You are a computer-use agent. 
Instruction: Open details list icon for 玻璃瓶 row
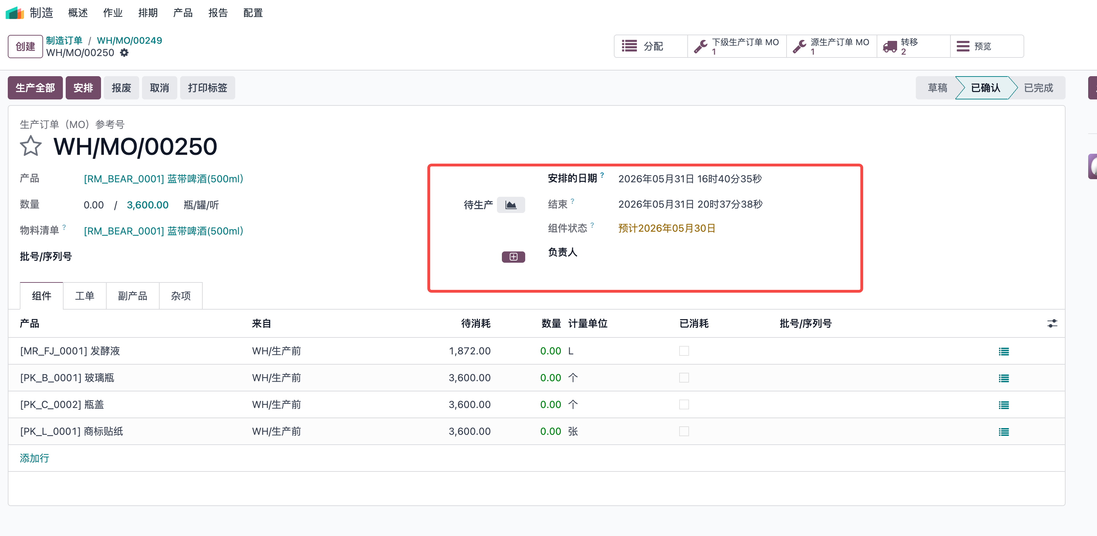[x=1004, y=378]
